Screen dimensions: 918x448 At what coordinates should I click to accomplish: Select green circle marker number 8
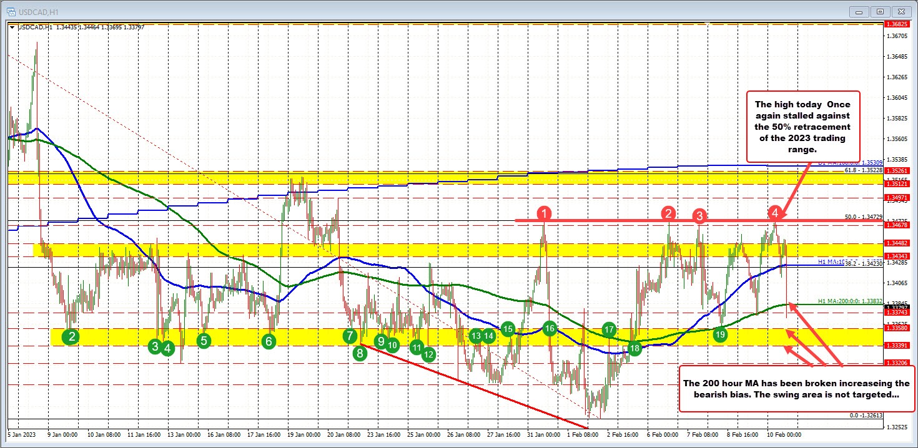(360, 353)
